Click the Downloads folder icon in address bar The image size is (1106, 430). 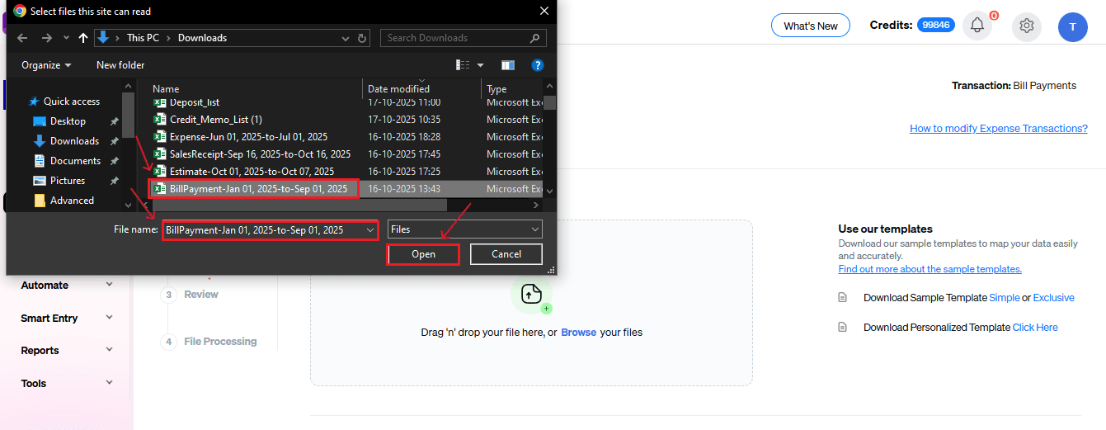click(x=104, y=38)
